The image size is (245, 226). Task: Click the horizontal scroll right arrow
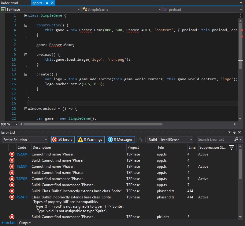[x=235, y=124]
